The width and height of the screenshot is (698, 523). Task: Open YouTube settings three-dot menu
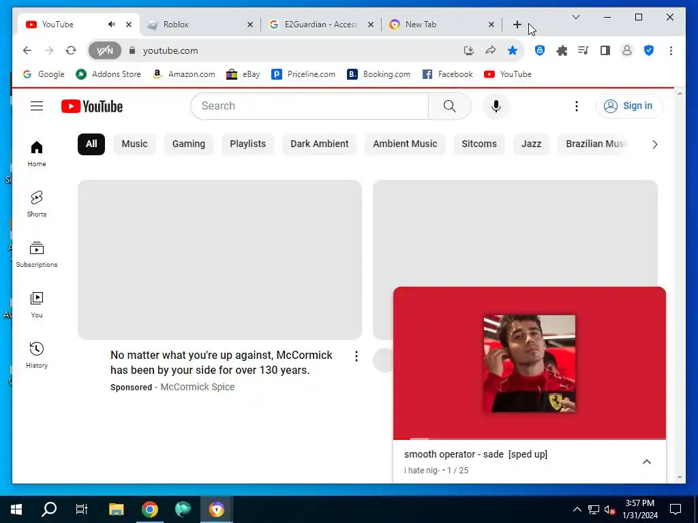(x=577, y=106)
